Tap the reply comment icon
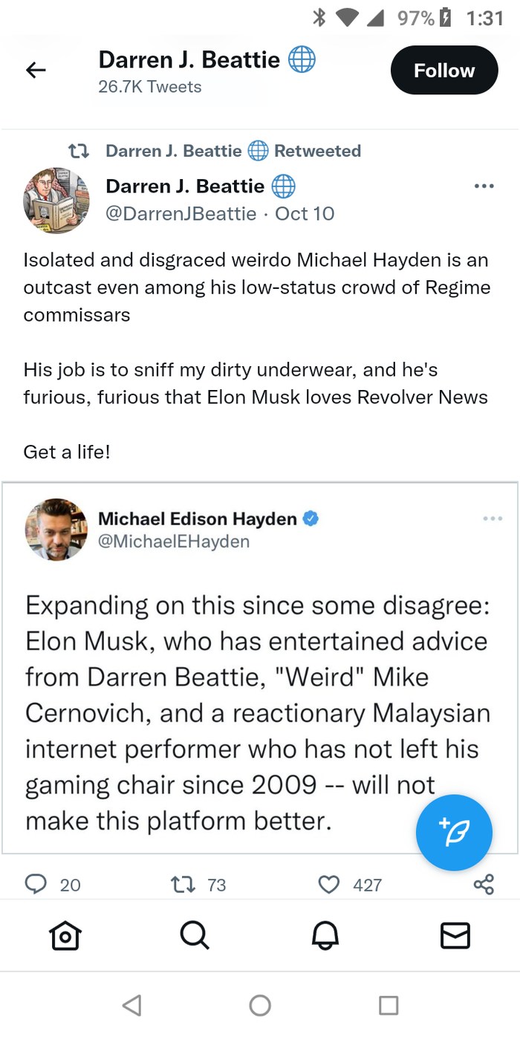520x1040 pixels. point(36,884)
